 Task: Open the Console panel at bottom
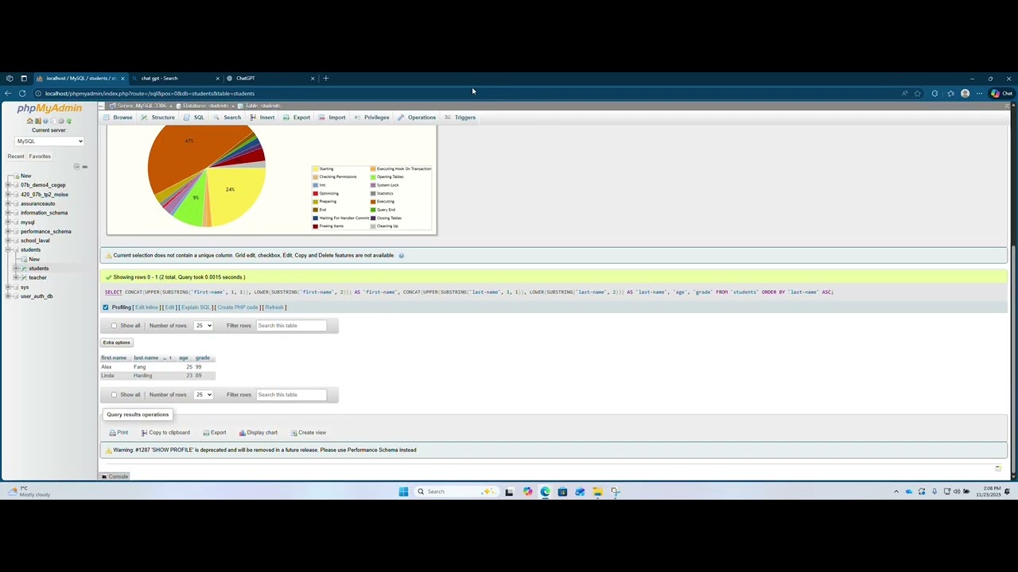click(x=115, y=477)
